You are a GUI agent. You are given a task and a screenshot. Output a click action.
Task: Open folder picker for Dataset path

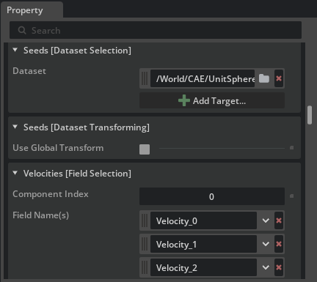264,78
